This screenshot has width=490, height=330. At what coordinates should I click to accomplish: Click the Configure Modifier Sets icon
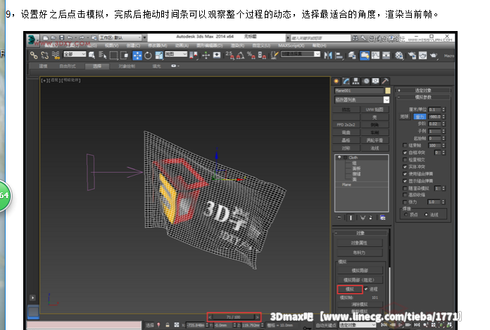[x=383, y=218]
